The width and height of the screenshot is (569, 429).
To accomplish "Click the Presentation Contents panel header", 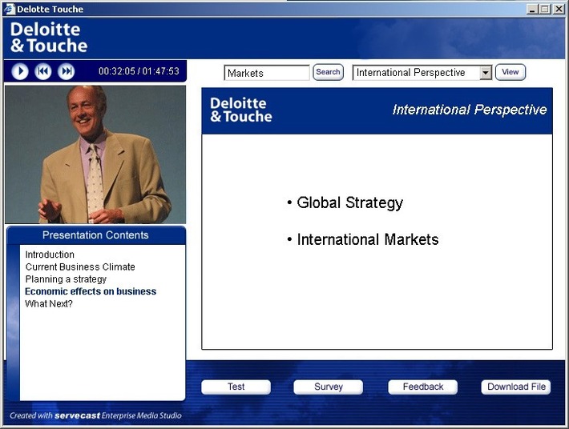I will [96, 235].
